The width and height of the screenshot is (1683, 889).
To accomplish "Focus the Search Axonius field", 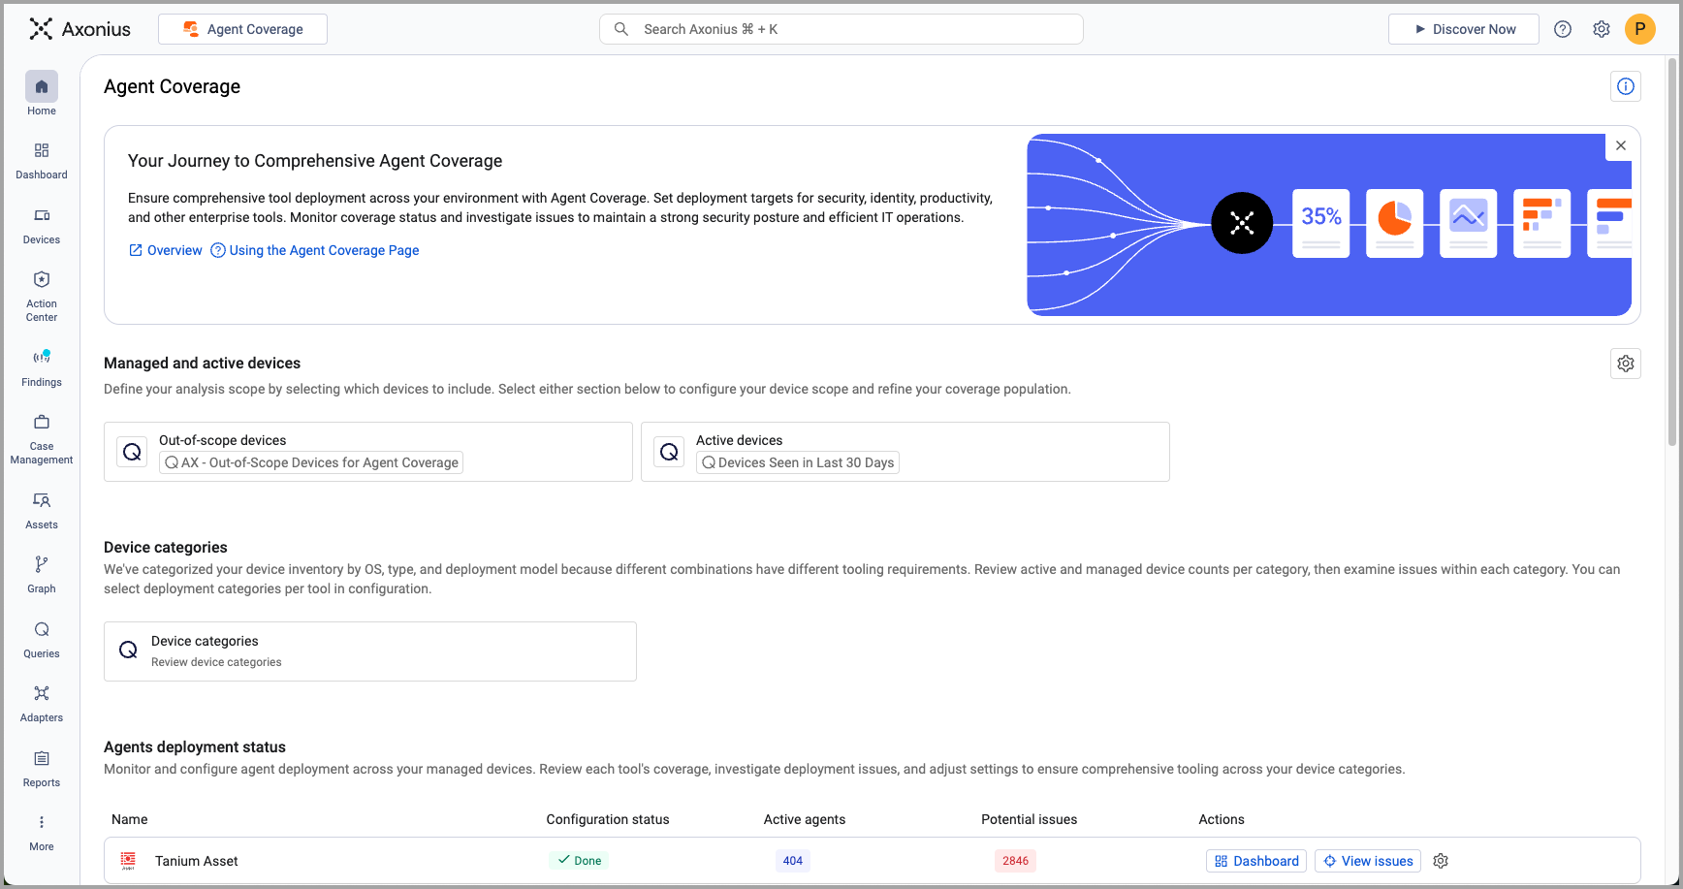I will point(841,29).
